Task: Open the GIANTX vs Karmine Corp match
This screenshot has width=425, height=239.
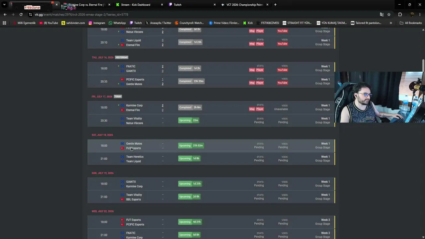Action: tap(211, 184)
